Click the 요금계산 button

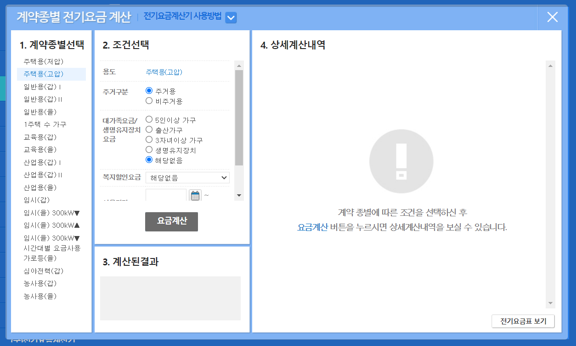pos(171,221)
